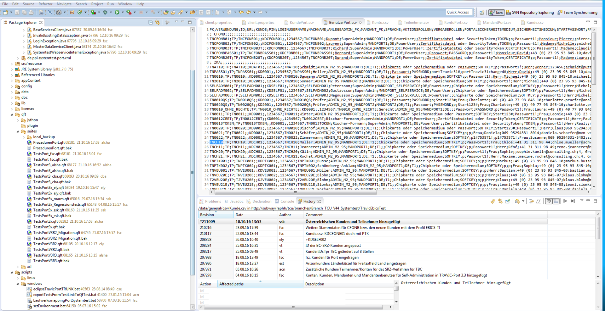The width and height of the screenshot is (605, 311).
Task: Click Show all skip icon in History
Action: [x=573, y=201]
